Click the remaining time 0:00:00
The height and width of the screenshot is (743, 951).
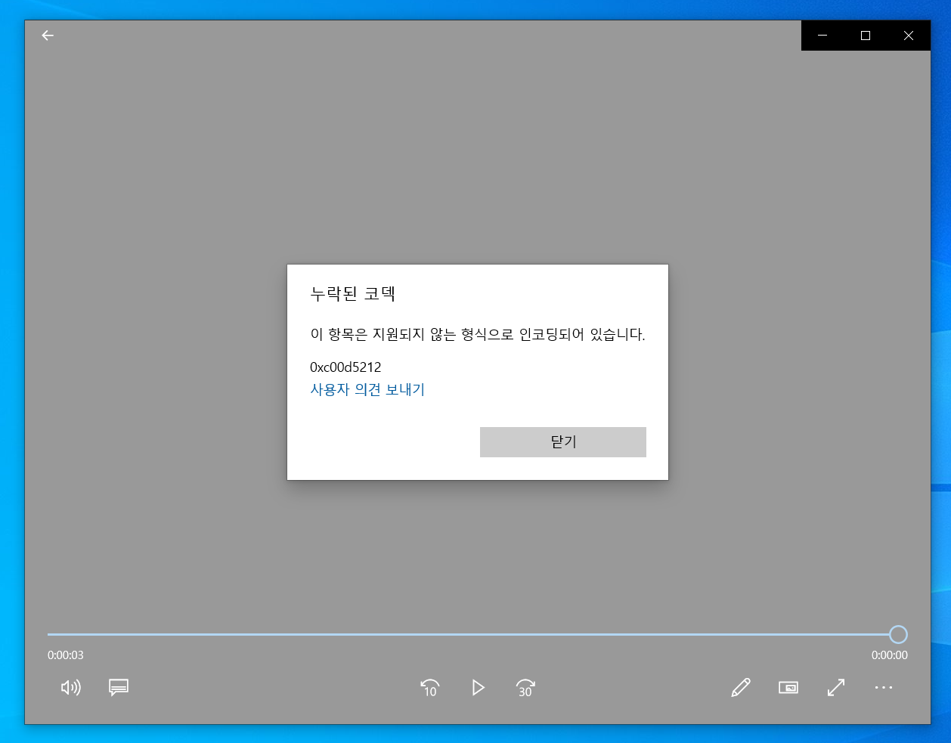tap(890, 655)
